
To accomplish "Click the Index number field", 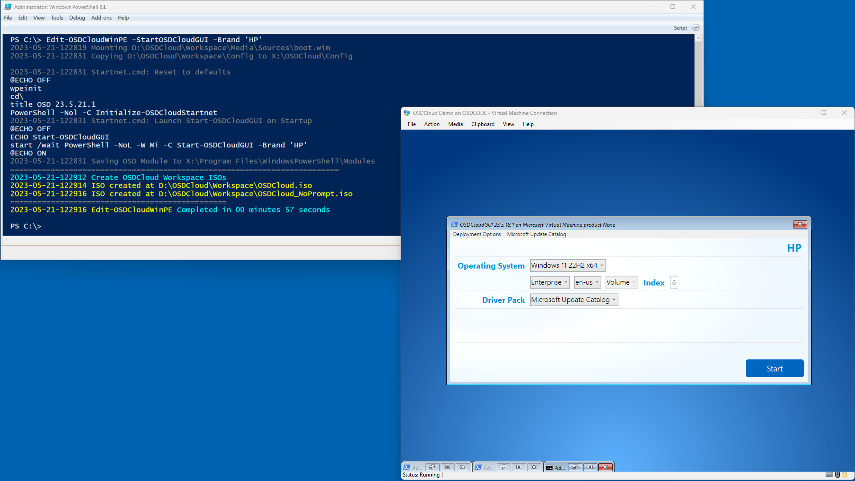I will pos(674,283).
